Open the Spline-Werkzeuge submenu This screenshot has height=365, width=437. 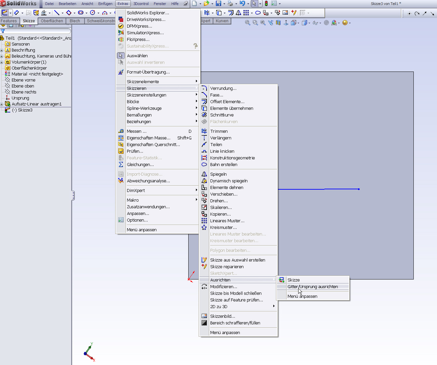[x=158, y=108]
